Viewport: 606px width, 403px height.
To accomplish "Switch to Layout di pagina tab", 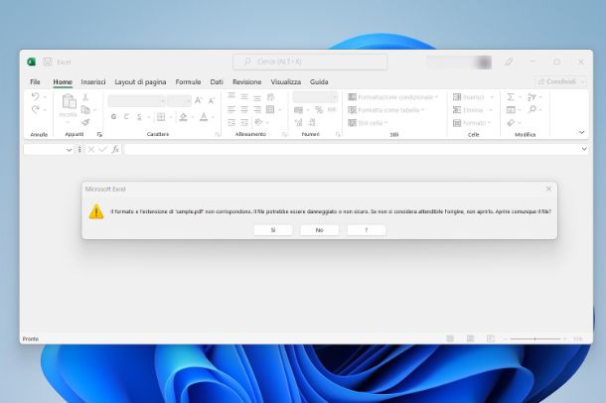I will [x=140, y=81].
